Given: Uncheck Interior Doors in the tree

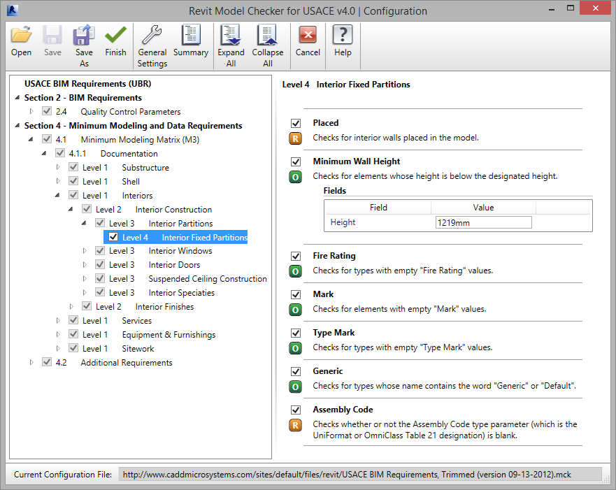Looking at the screenshot, I should click(x=100, y=265).
